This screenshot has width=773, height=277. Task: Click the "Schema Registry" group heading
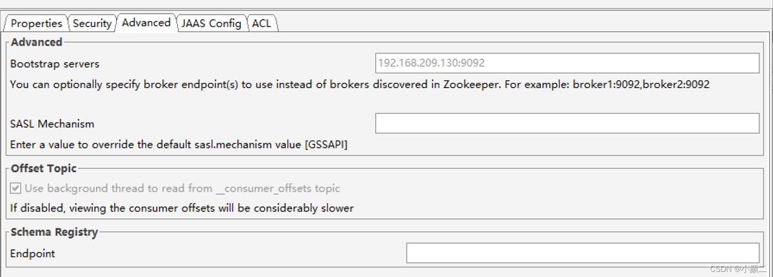click(x=54, y=232)
